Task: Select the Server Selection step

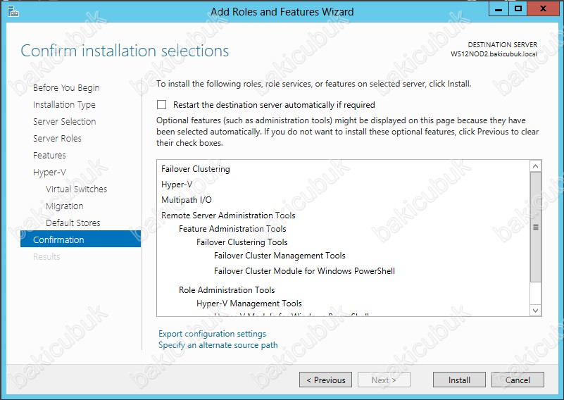Action: [x=64, y=122]
